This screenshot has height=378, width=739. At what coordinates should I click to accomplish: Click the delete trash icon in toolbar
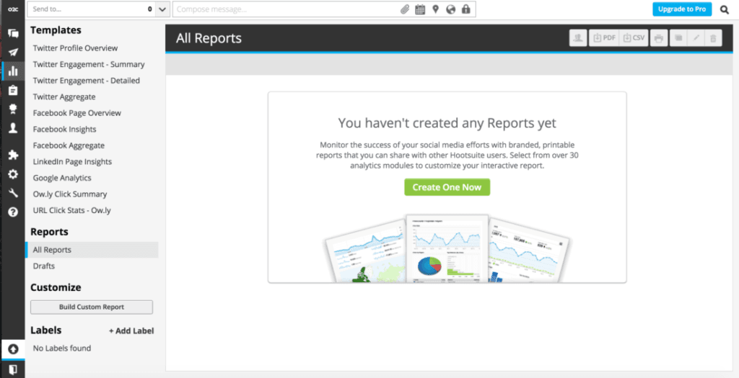(713, 38)
